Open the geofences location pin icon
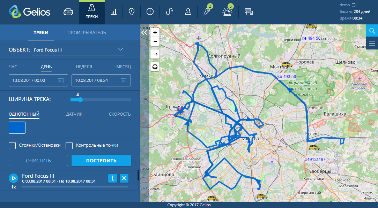378x208 pixels. click(132, 12)
